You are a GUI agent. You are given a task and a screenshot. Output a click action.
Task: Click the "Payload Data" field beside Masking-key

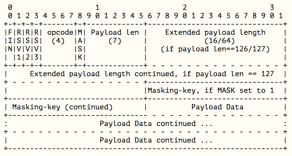217,107
